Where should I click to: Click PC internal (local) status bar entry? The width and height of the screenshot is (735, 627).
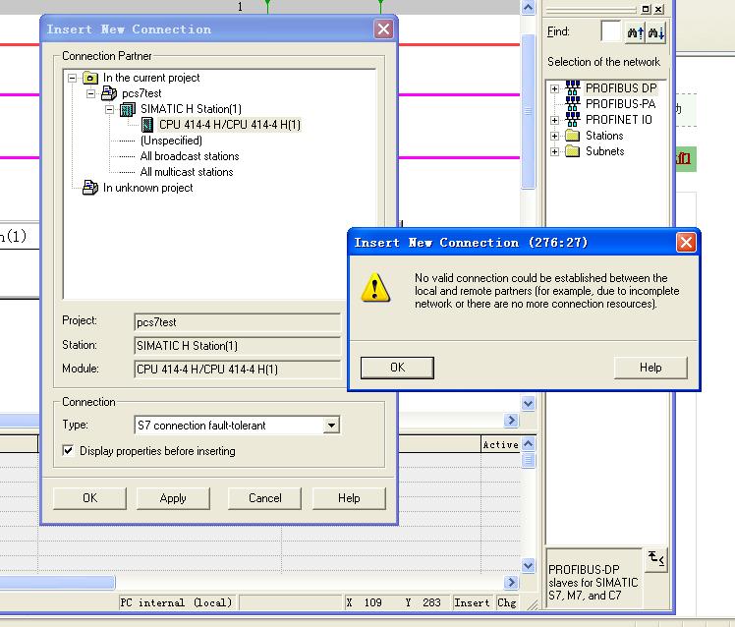coord(176,602)
